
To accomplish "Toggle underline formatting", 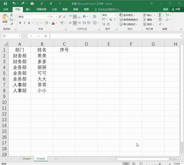I will (x=29, y=23).
